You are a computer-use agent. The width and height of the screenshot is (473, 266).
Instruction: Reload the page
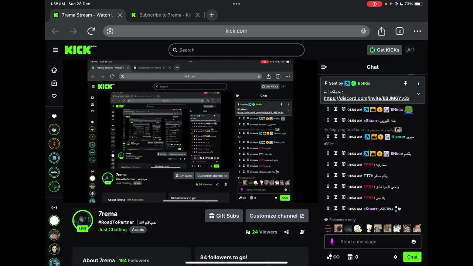tap(91, 31)
